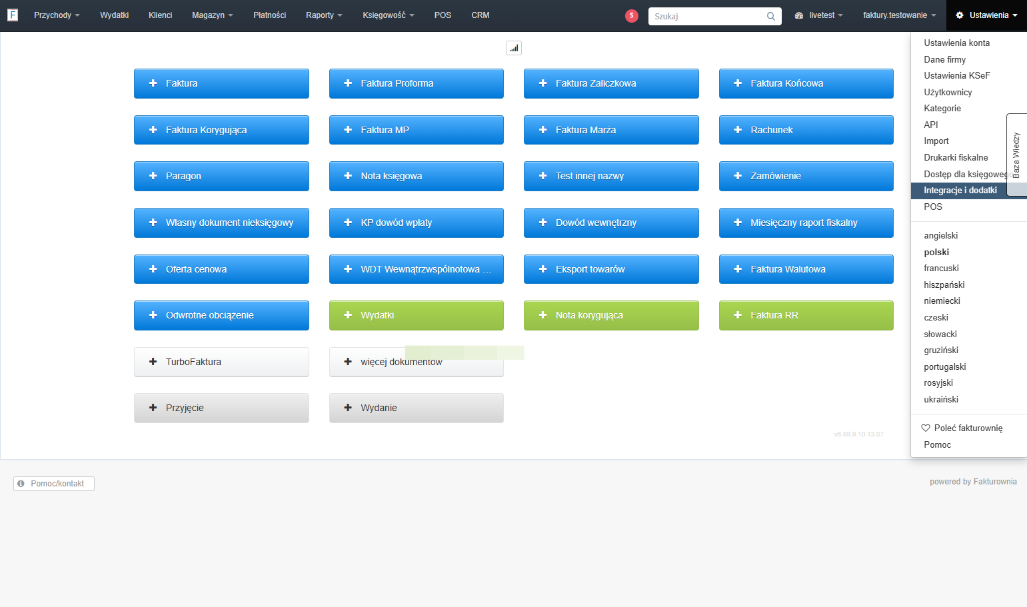Open CRM in the navigation bar
The width and height of the screenshot is (1027, 607).
pyautogui.click(x=481, y=15)
